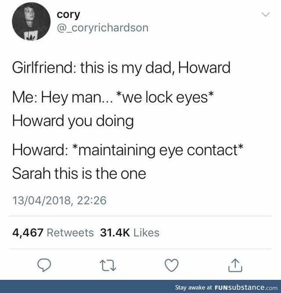Tap the retweet arrows icon
281x293 pixels.
[108, 265]
